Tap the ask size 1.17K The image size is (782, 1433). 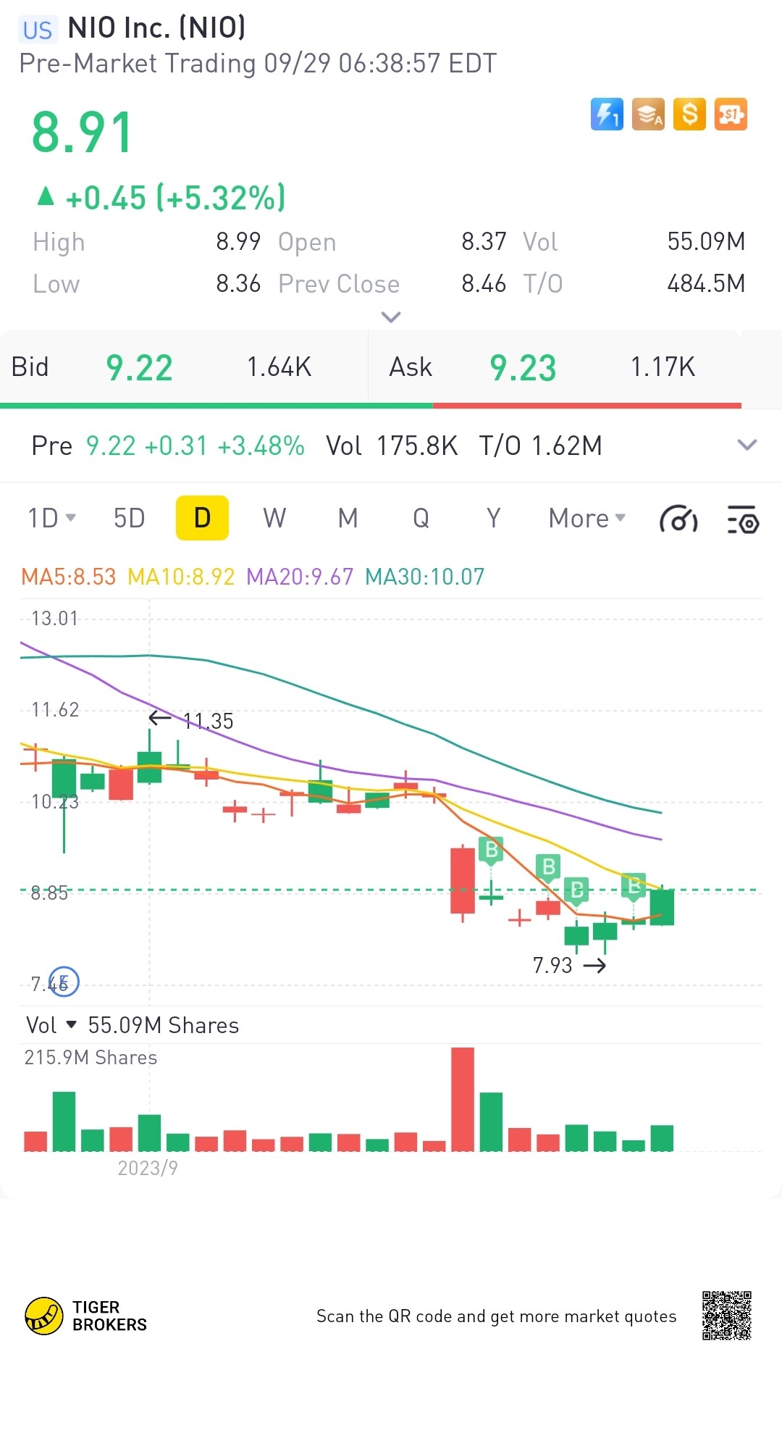click(663, 367)
